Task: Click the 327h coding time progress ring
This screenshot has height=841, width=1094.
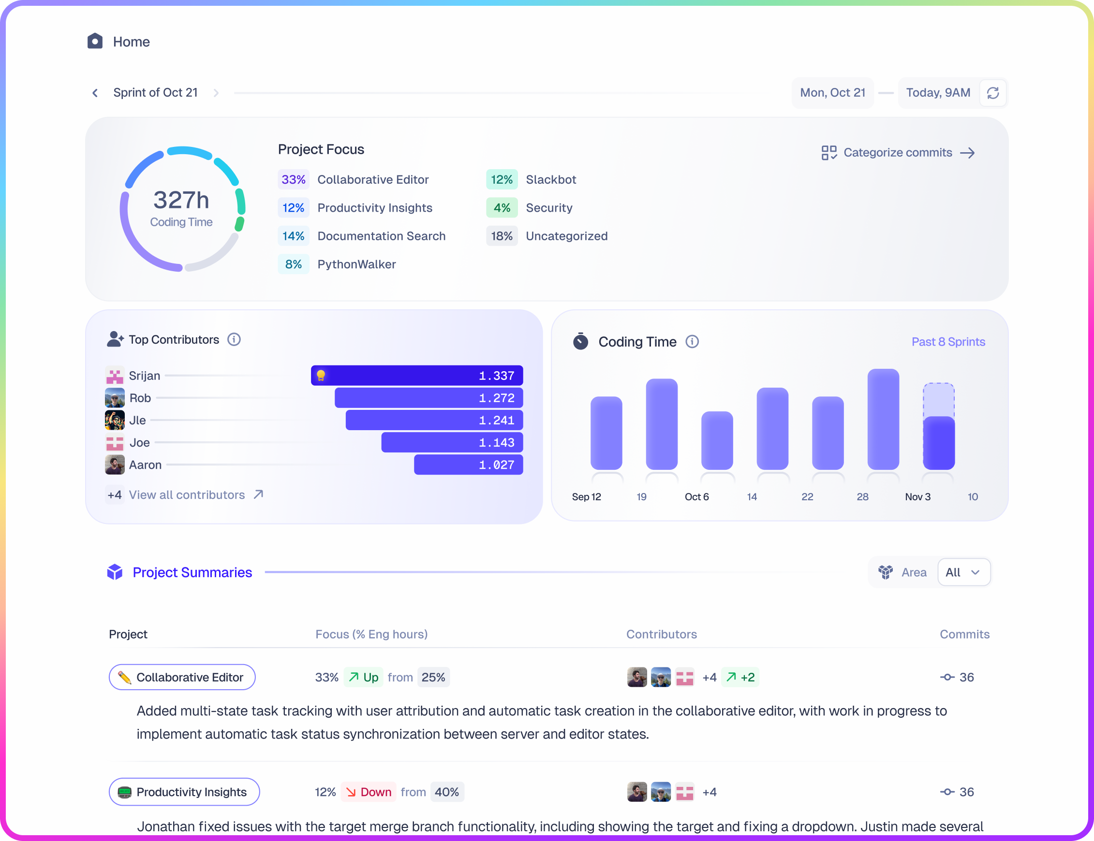Action: click(181, 210)
